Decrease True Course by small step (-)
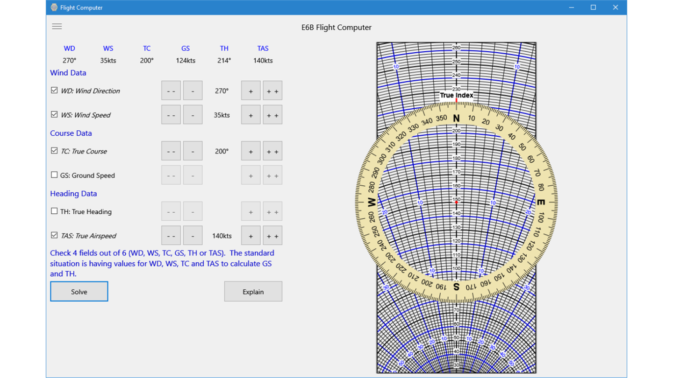The height and width of the screenshot is (378, 673). pyautogui.click(x=193, y=151)
